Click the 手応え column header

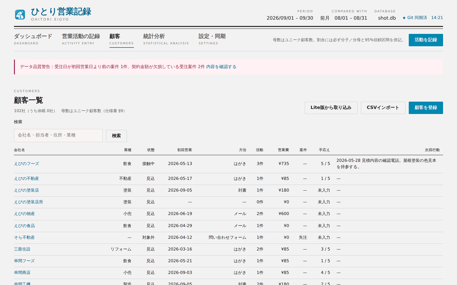324,150
